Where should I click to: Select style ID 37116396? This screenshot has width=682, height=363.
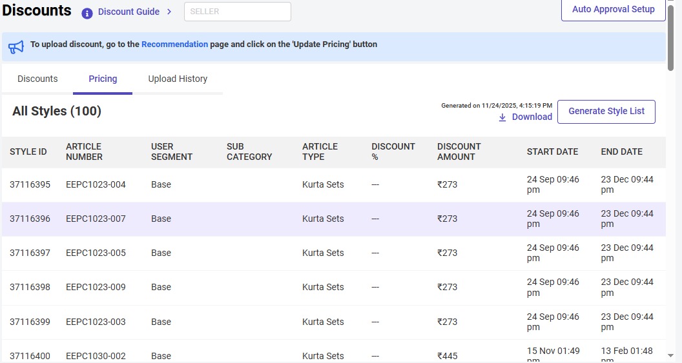[30, 219]
